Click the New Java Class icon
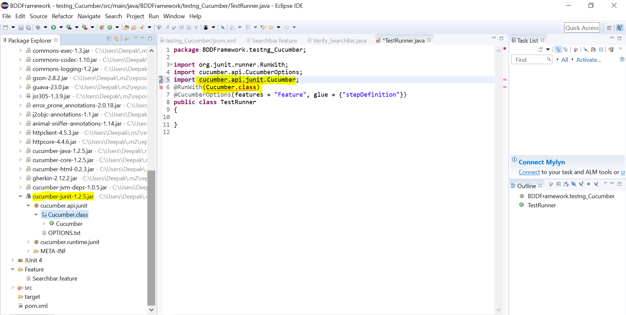 (x=110, y=27)
